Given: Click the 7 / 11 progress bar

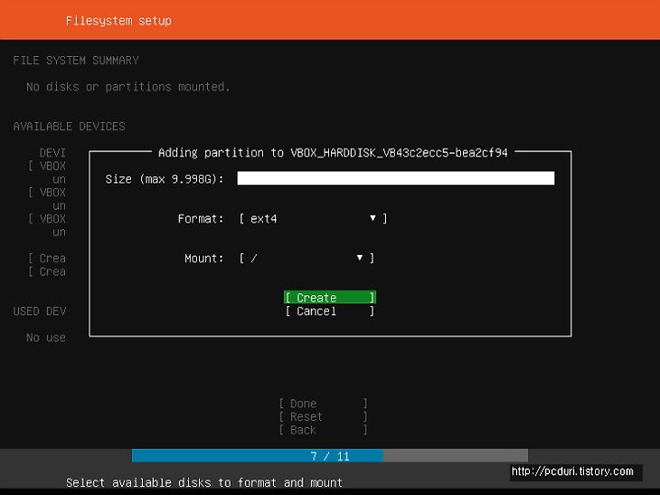Looking at the screenshot, I should 330,456.
